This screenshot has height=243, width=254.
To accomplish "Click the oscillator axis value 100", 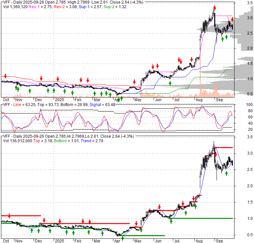I will [249, 105].
